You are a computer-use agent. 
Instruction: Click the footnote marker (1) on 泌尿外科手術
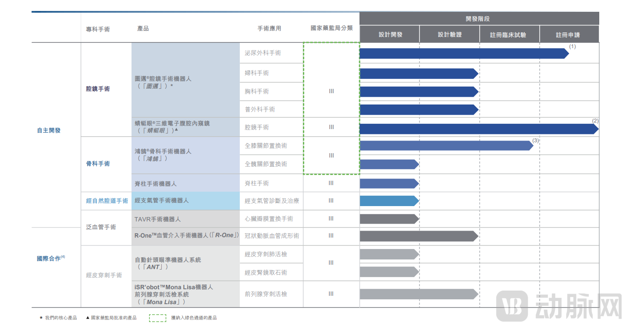[x=573, y=47]
